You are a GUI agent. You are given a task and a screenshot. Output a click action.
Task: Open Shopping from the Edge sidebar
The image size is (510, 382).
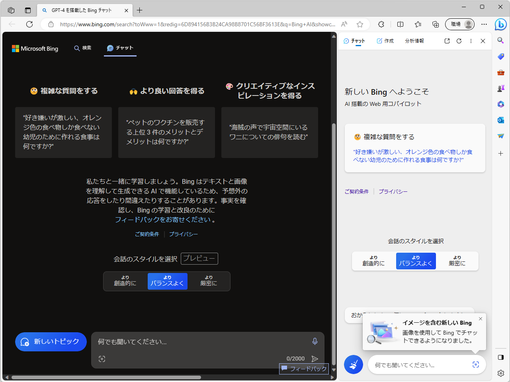coord(501,57)
